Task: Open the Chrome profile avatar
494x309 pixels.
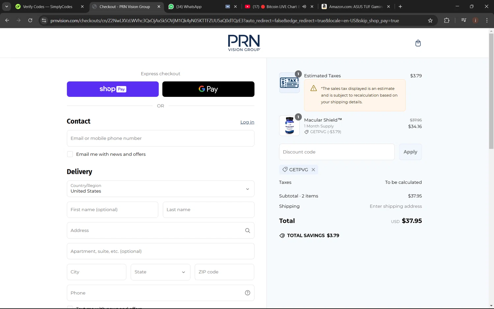Action: coord(475,20)
